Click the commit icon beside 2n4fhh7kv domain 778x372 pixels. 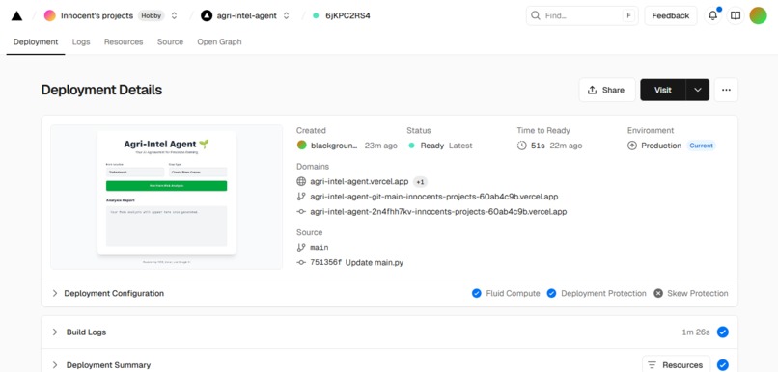(x=301, y=211)
